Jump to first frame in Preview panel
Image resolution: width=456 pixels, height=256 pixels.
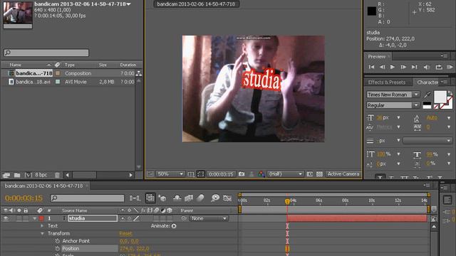[x=371, y=67]
